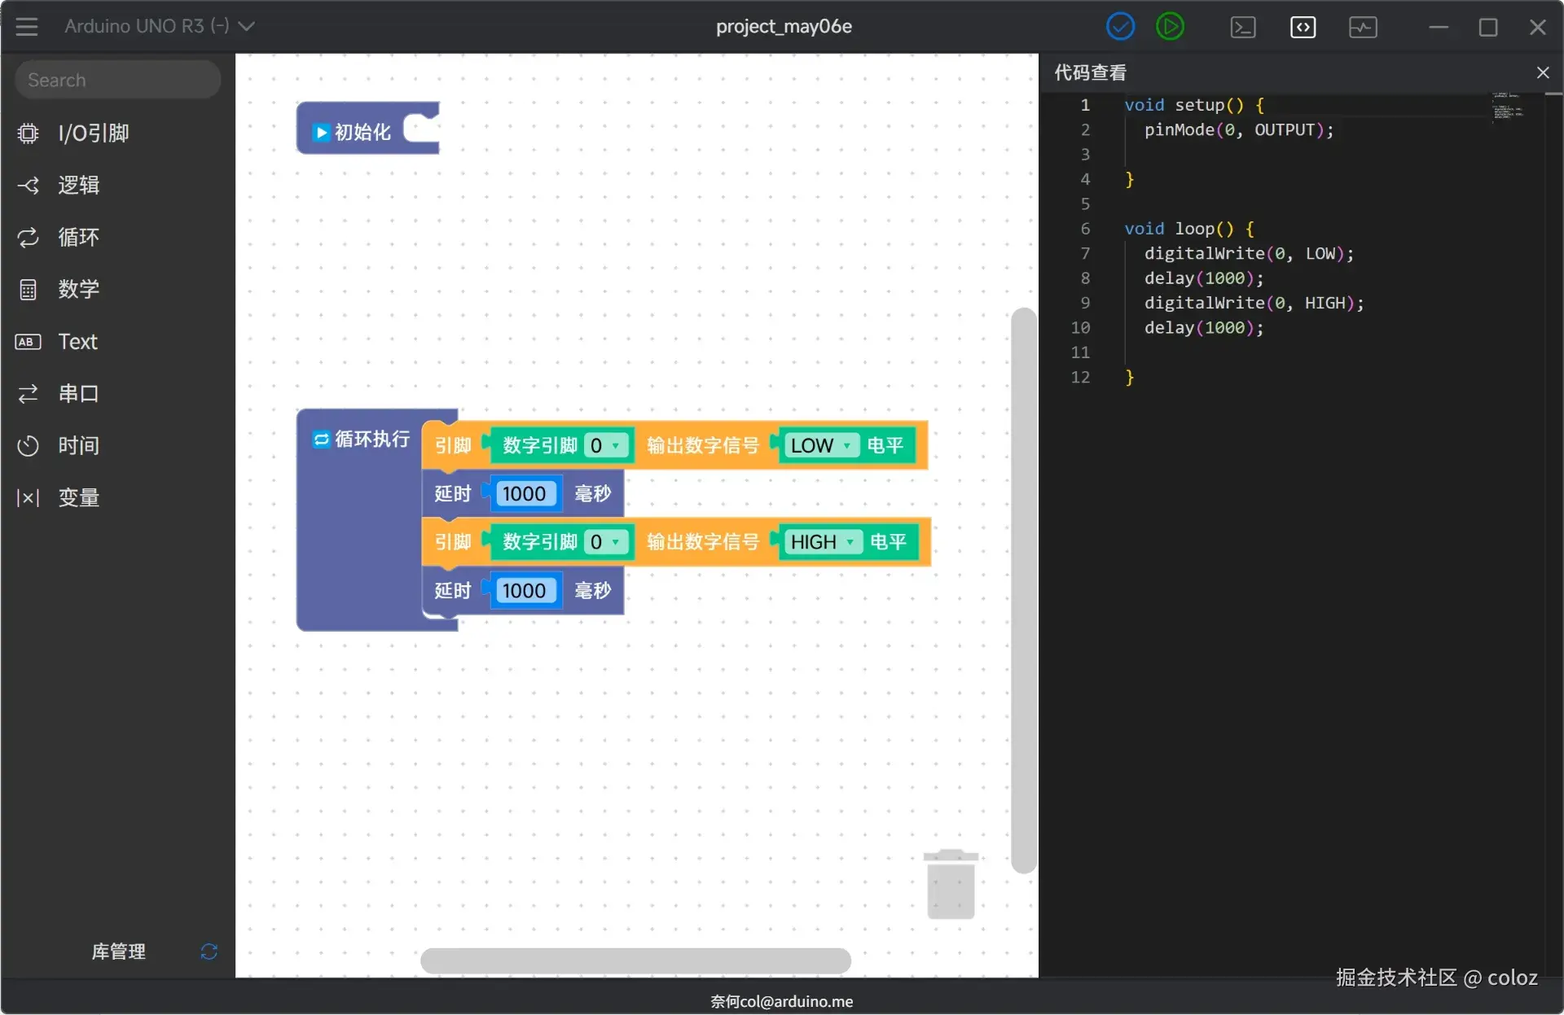Click the library refresh sync icon

(x=209, y=952)
